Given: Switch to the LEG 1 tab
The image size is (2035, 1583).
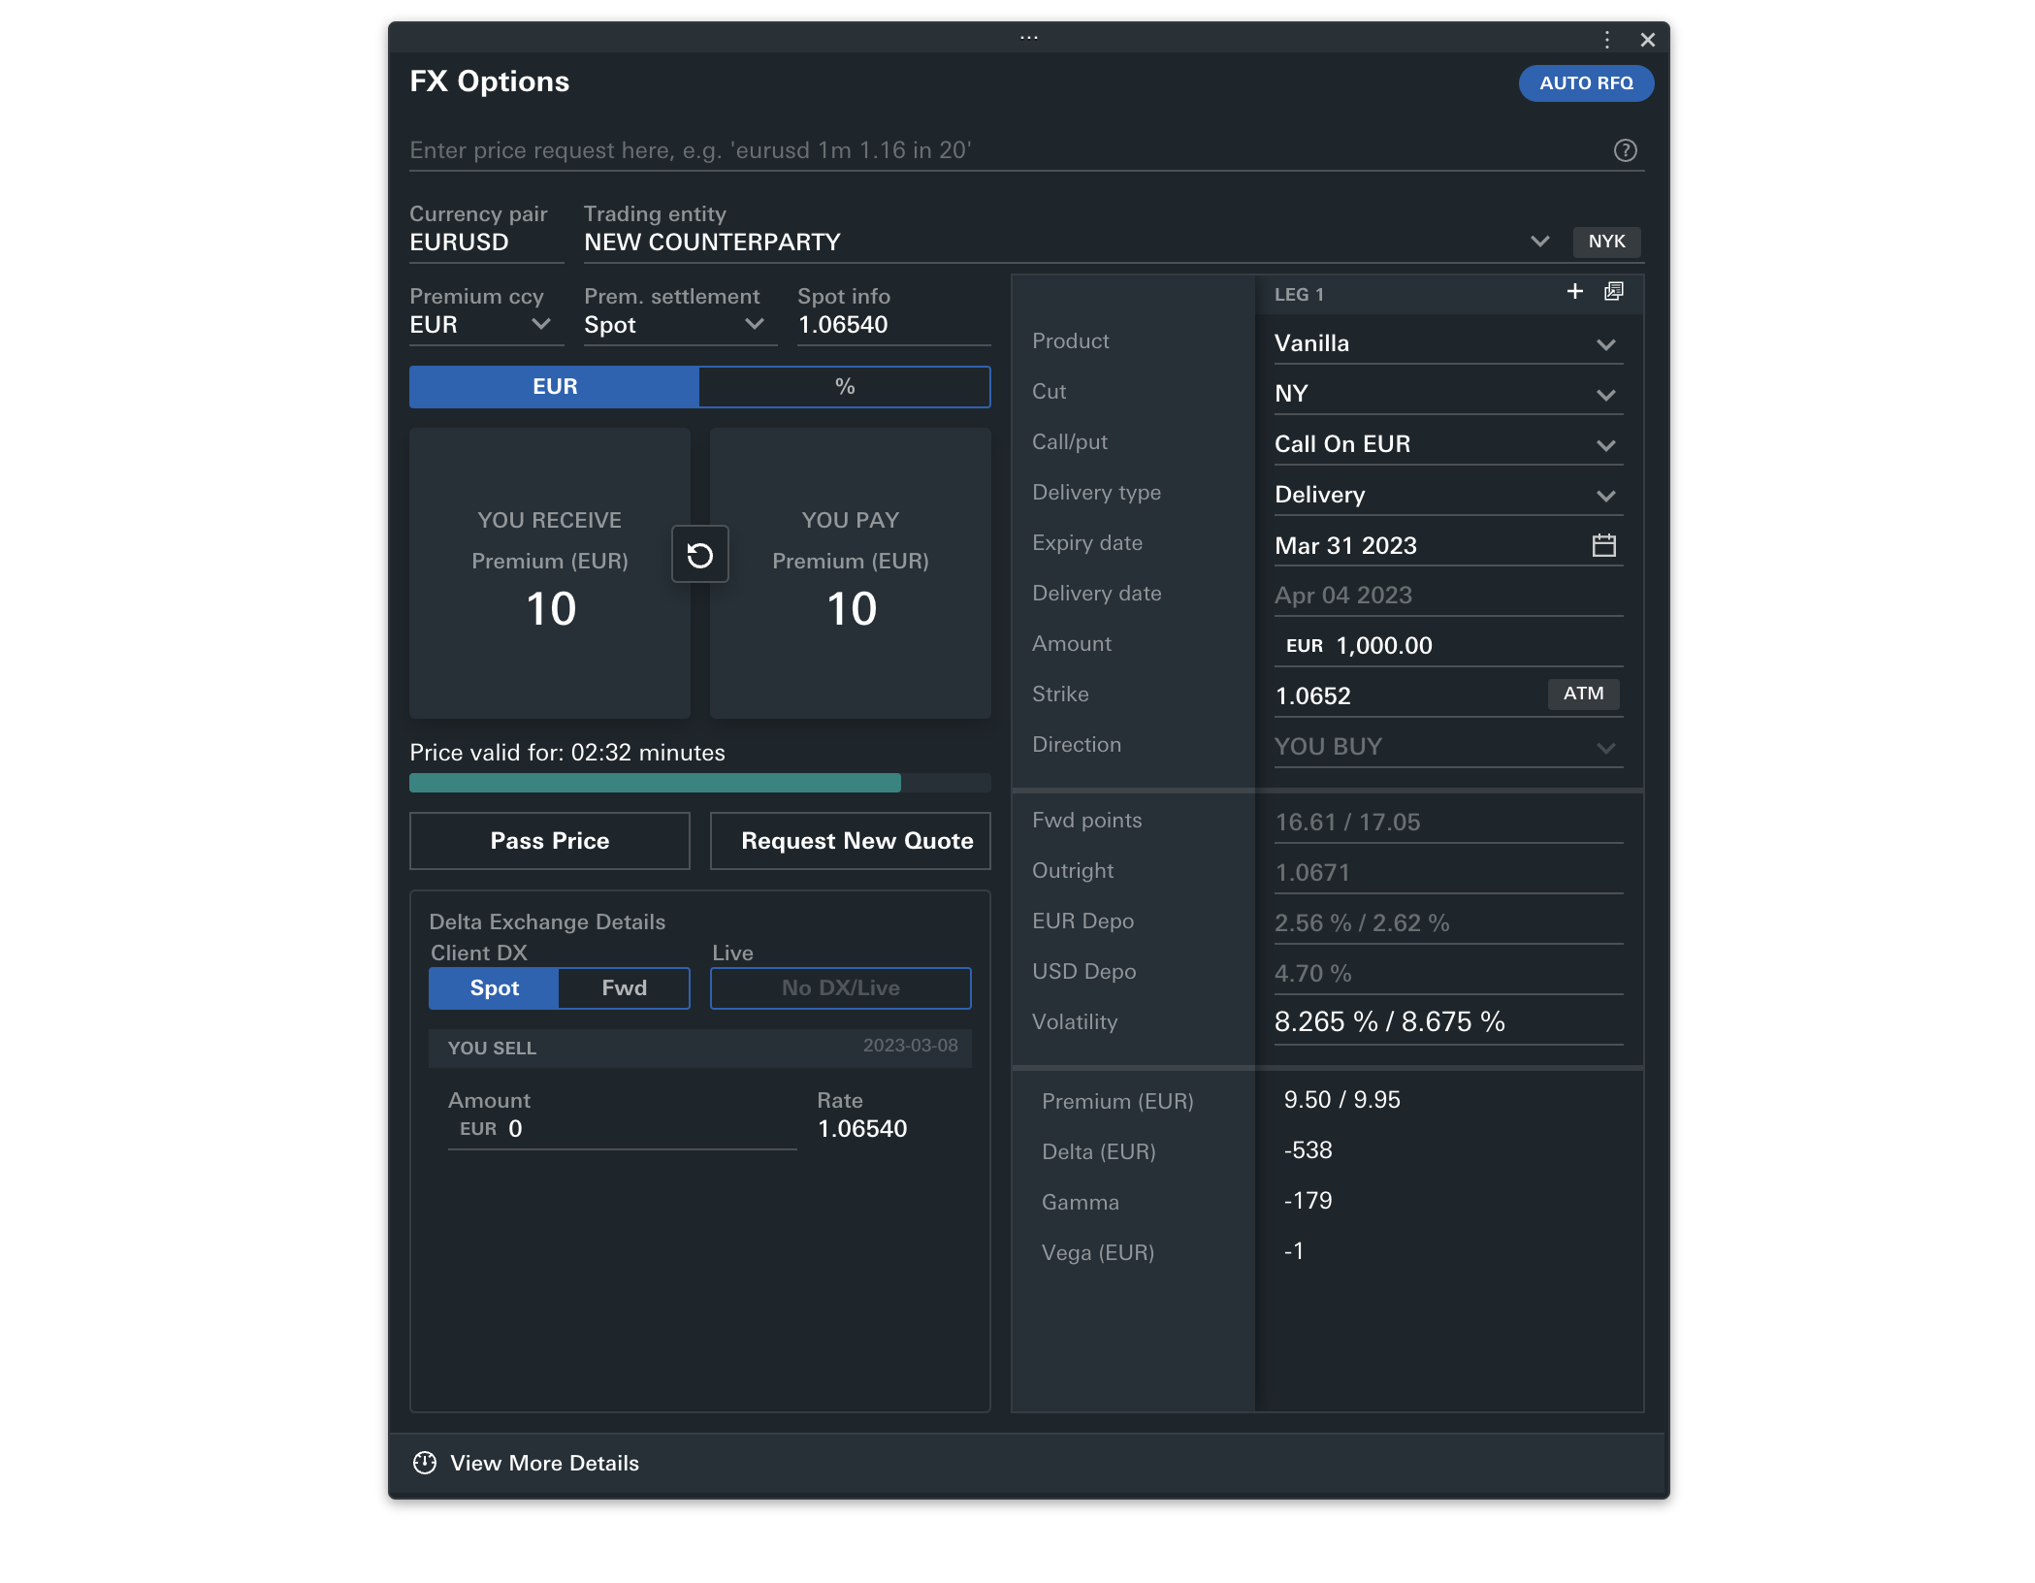Looking at the screenshot, I should [x=1299, y=294].
